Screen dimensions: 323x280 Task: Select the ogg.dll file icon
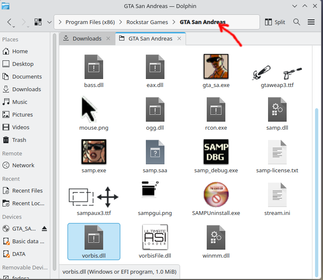[x=155, y=109]
